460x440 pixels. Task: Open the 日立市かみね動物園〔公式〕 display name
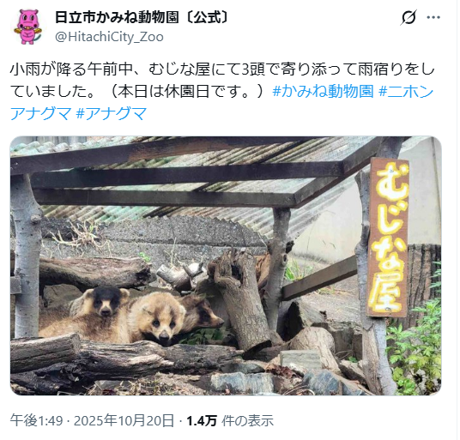(142, 17)
